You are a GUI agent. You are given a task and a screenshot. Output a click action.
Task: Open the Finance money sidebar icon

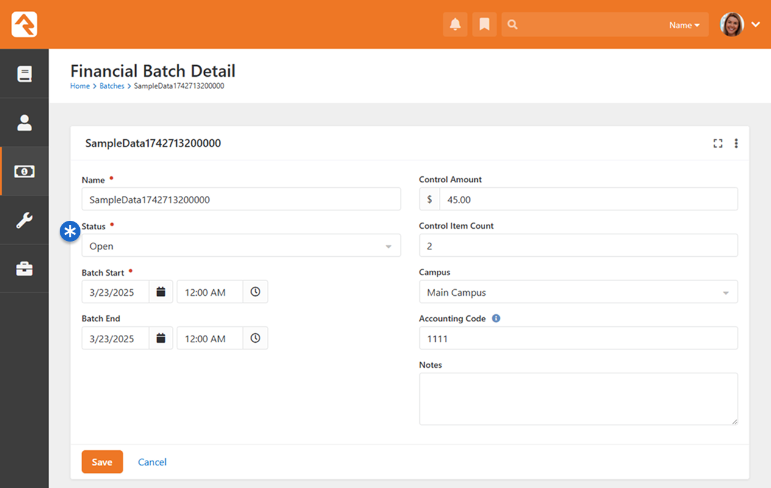tap(24, 171)
